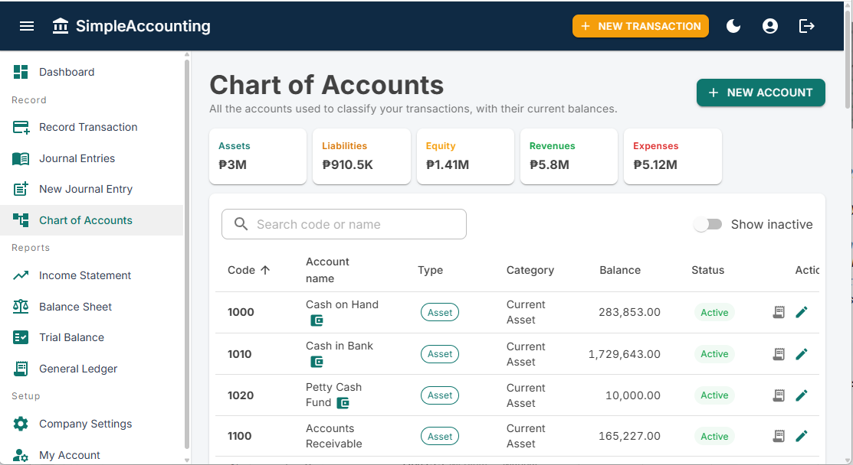Screen dimensions: 853x465
Task: Click the search magnifier icon
Action: point(241,224)
